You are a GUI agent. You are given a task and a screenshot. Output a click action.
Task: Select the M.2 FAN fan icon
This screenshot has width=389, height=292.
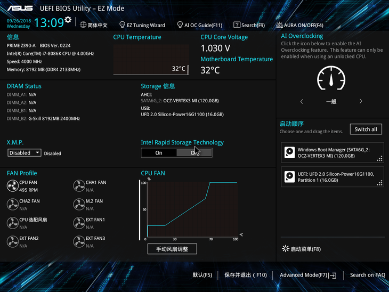(x=79, y=205)
